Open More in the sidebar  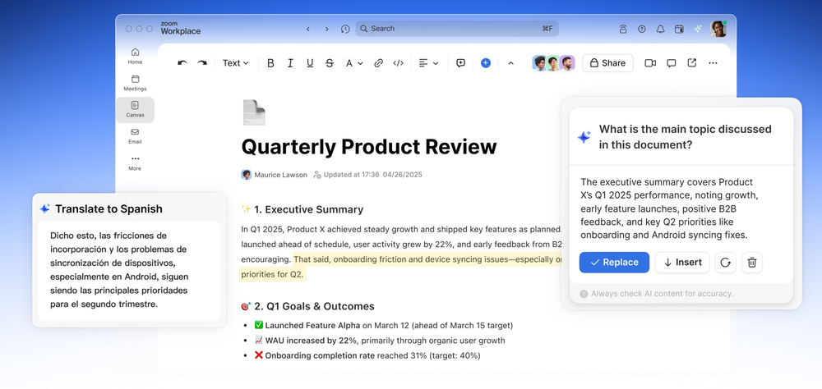pyautogui.click(x=136, y=162)
